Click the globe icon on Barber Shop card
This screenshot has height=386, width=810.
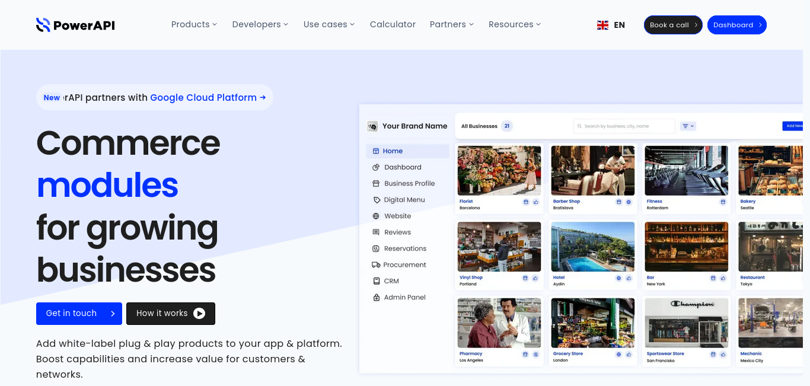point(629,202)
